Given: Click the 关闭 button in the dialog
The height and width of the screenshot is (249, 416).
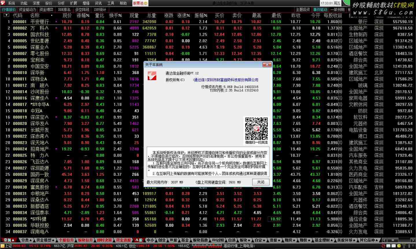Looking at the screenshot, I should [261, 182].
